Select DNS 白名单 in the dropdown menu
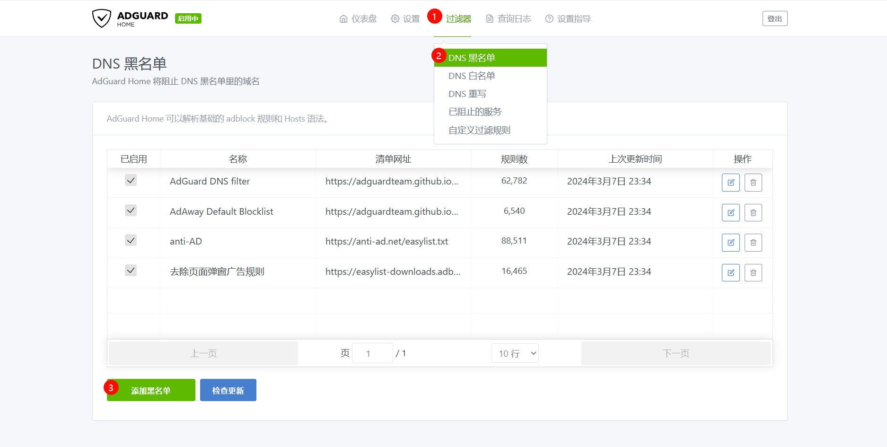Screen dimensions: 887x447 point(491,76)
